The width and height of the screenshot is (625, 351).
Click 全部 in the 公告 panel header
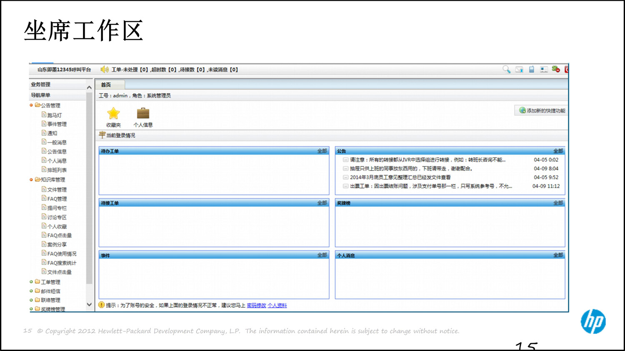coord(558,151)
